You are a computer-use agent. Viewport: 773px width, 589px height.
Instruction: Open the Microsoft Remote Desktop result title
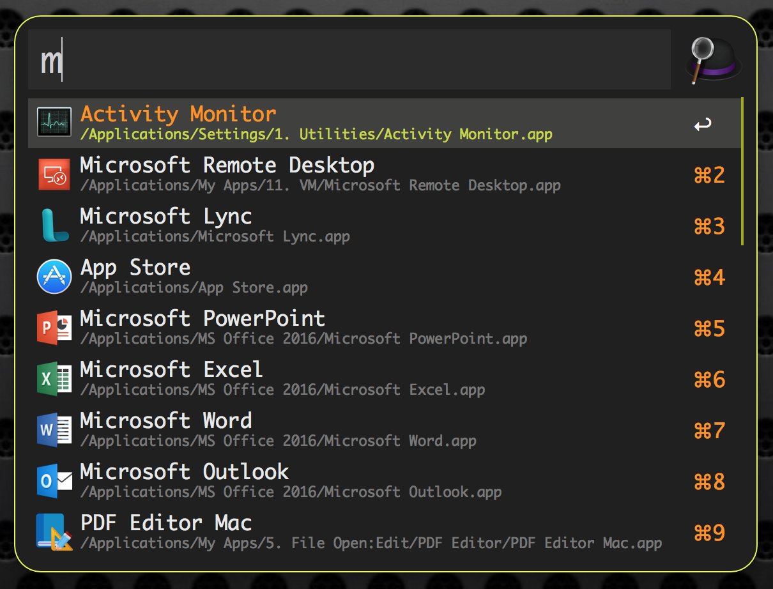(x=227, y=165)
